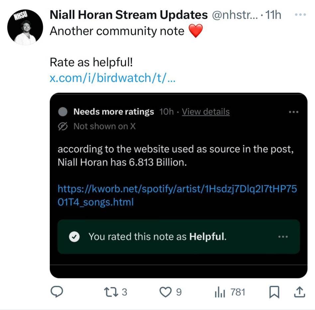Image resolution: width=315 pixels, height=310 pixels.
Task: Like the post with the heart icon
Action: click(x=165, y=292)
